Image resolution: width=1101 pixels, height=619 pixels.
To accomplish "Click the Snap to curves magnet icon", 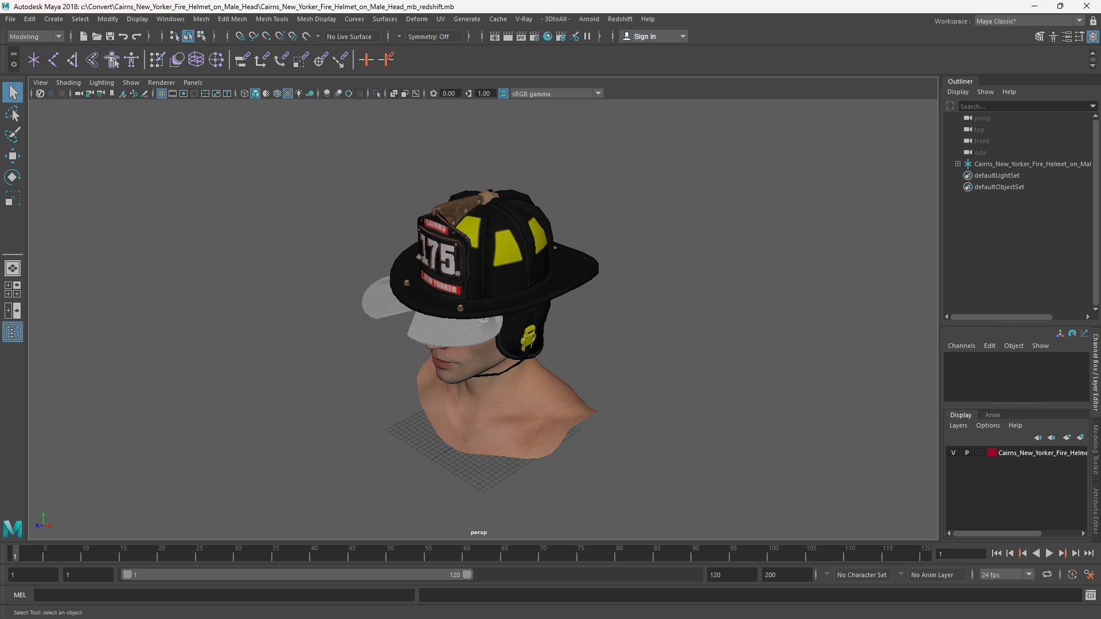I will (253, 36).
